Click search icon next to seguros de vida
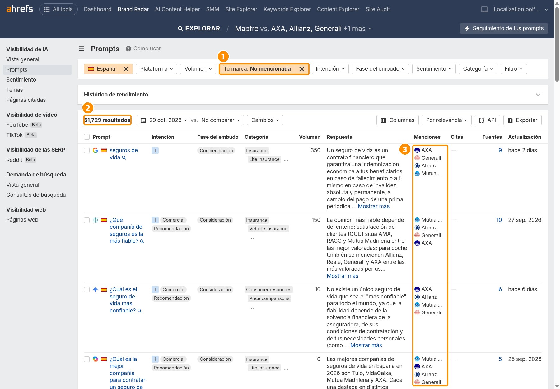This screenshot has height=389, width=560. [x=124, y=158]
